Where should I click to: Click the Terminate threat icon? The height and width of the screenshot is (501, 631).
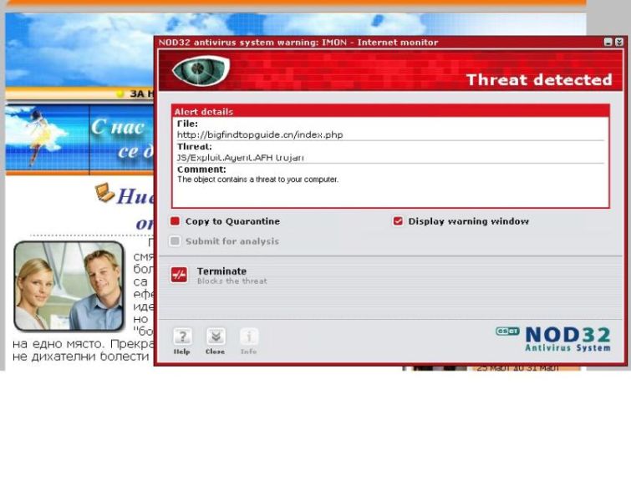[179, 275]
